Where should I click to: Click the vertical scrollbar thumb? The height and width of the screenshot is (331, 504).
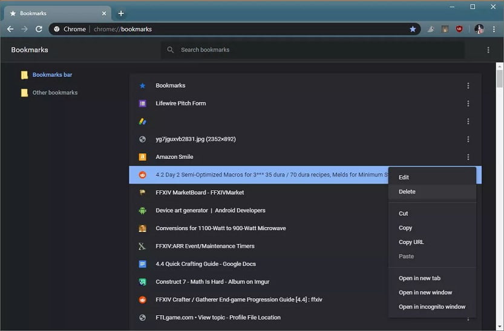coord(500,79)
